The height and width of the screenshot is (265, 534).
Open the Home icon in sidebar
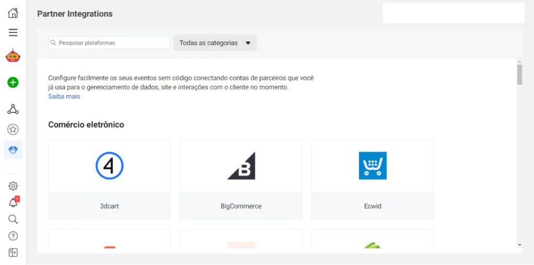[x=13, y=13]
